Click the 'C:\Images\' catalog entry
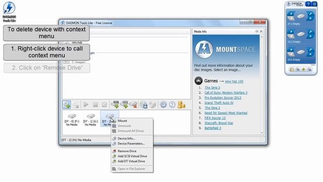This screenshot has height=182, width=323. (78, 62)
